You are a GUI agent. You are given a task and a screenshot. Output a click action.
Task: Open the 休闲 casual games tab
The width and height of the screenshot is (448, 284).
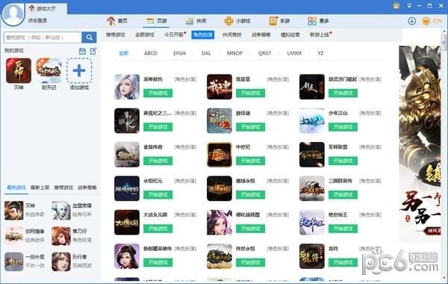[x=196, y=21]
